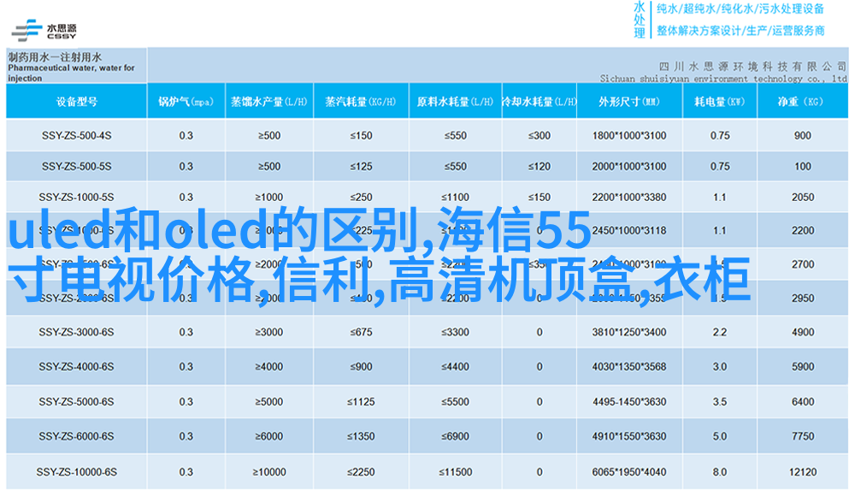Screen dimensions: 855x497
Task: Select the net weight 2200
Action: (803, 230)
